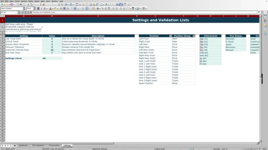This screenshot has height=150, width=268.
Task: Click cell with Settings Check OK value
Action: point(52,58)
